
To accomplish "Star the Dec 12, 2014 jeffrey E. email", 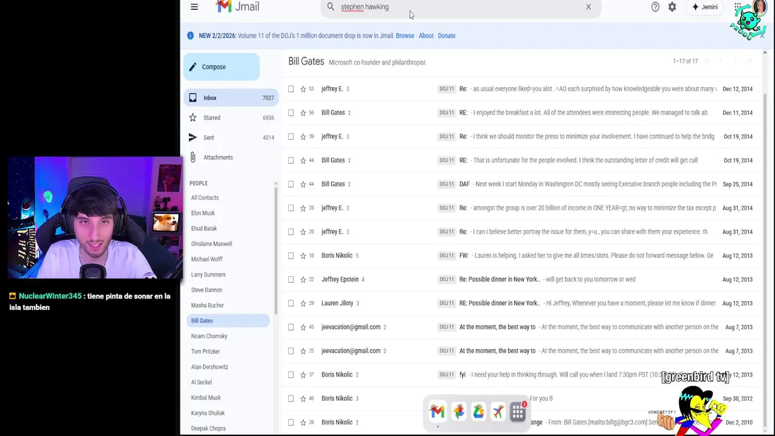I will [x=303, y=89].
